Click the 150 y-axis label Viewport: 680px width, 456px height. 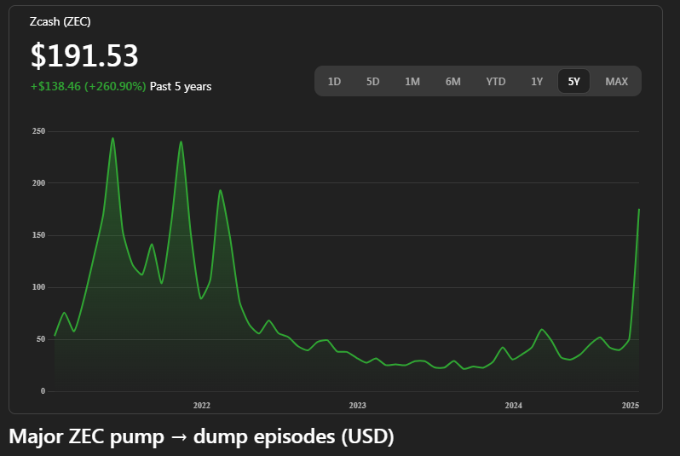(38, 235)
